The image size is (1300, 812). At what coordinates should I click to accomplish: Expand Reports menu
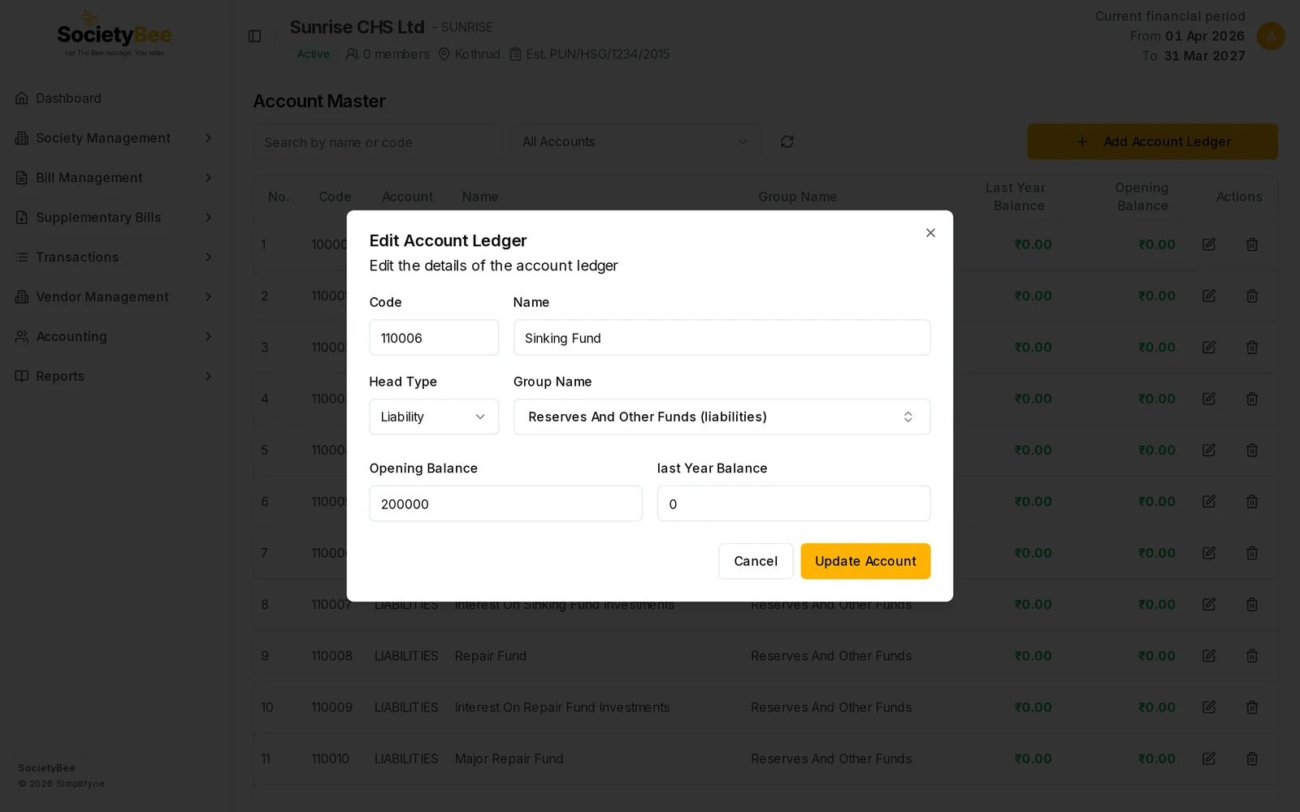(x=114, y=376)
